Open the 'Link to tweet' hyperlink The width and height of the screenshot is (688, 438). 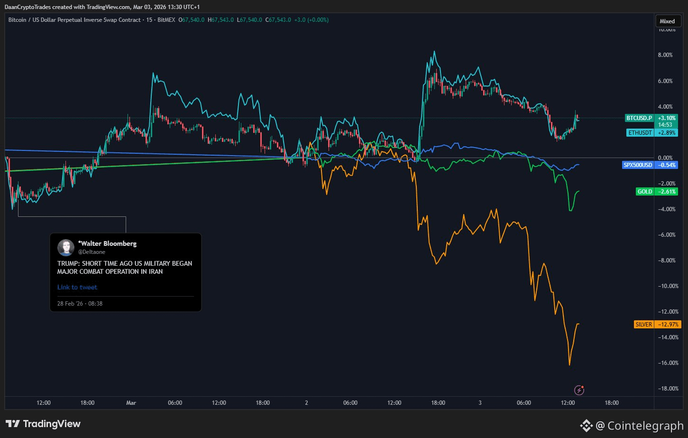click(77, 287)
